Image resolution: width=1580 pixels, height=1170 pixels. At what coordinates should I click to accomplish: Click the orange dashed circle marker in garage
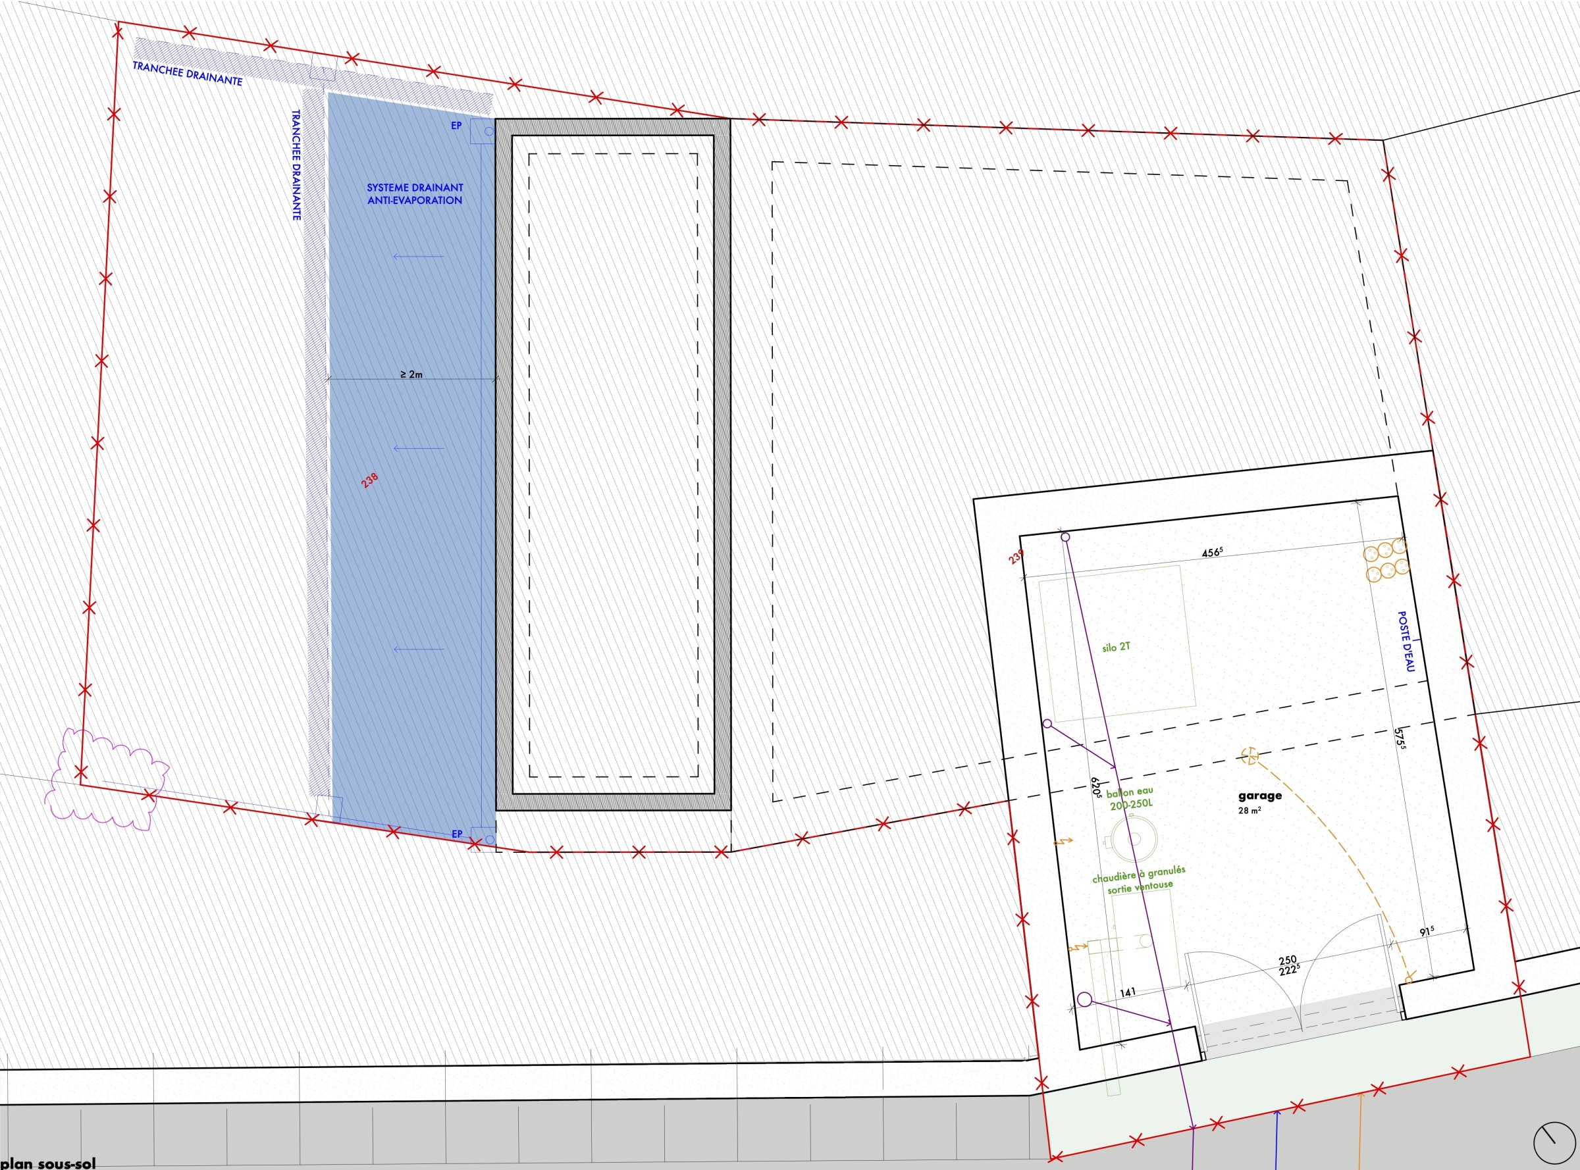pyautogui.click(x=1251, y=755)
